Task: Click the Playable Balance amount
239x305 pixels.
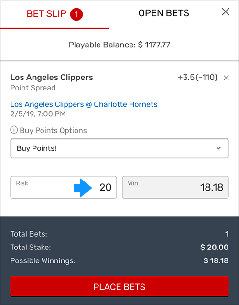Action: [x=154, y=45]
